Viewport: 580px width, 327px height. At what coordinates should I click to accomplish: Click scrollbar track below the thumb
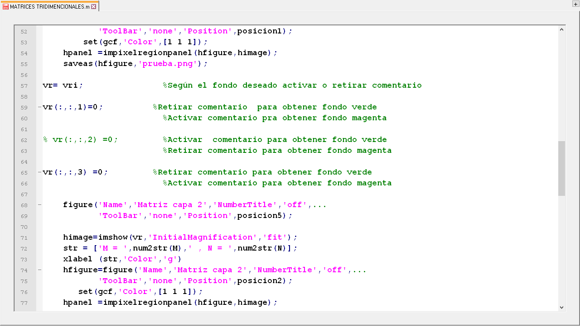point(561,249)
